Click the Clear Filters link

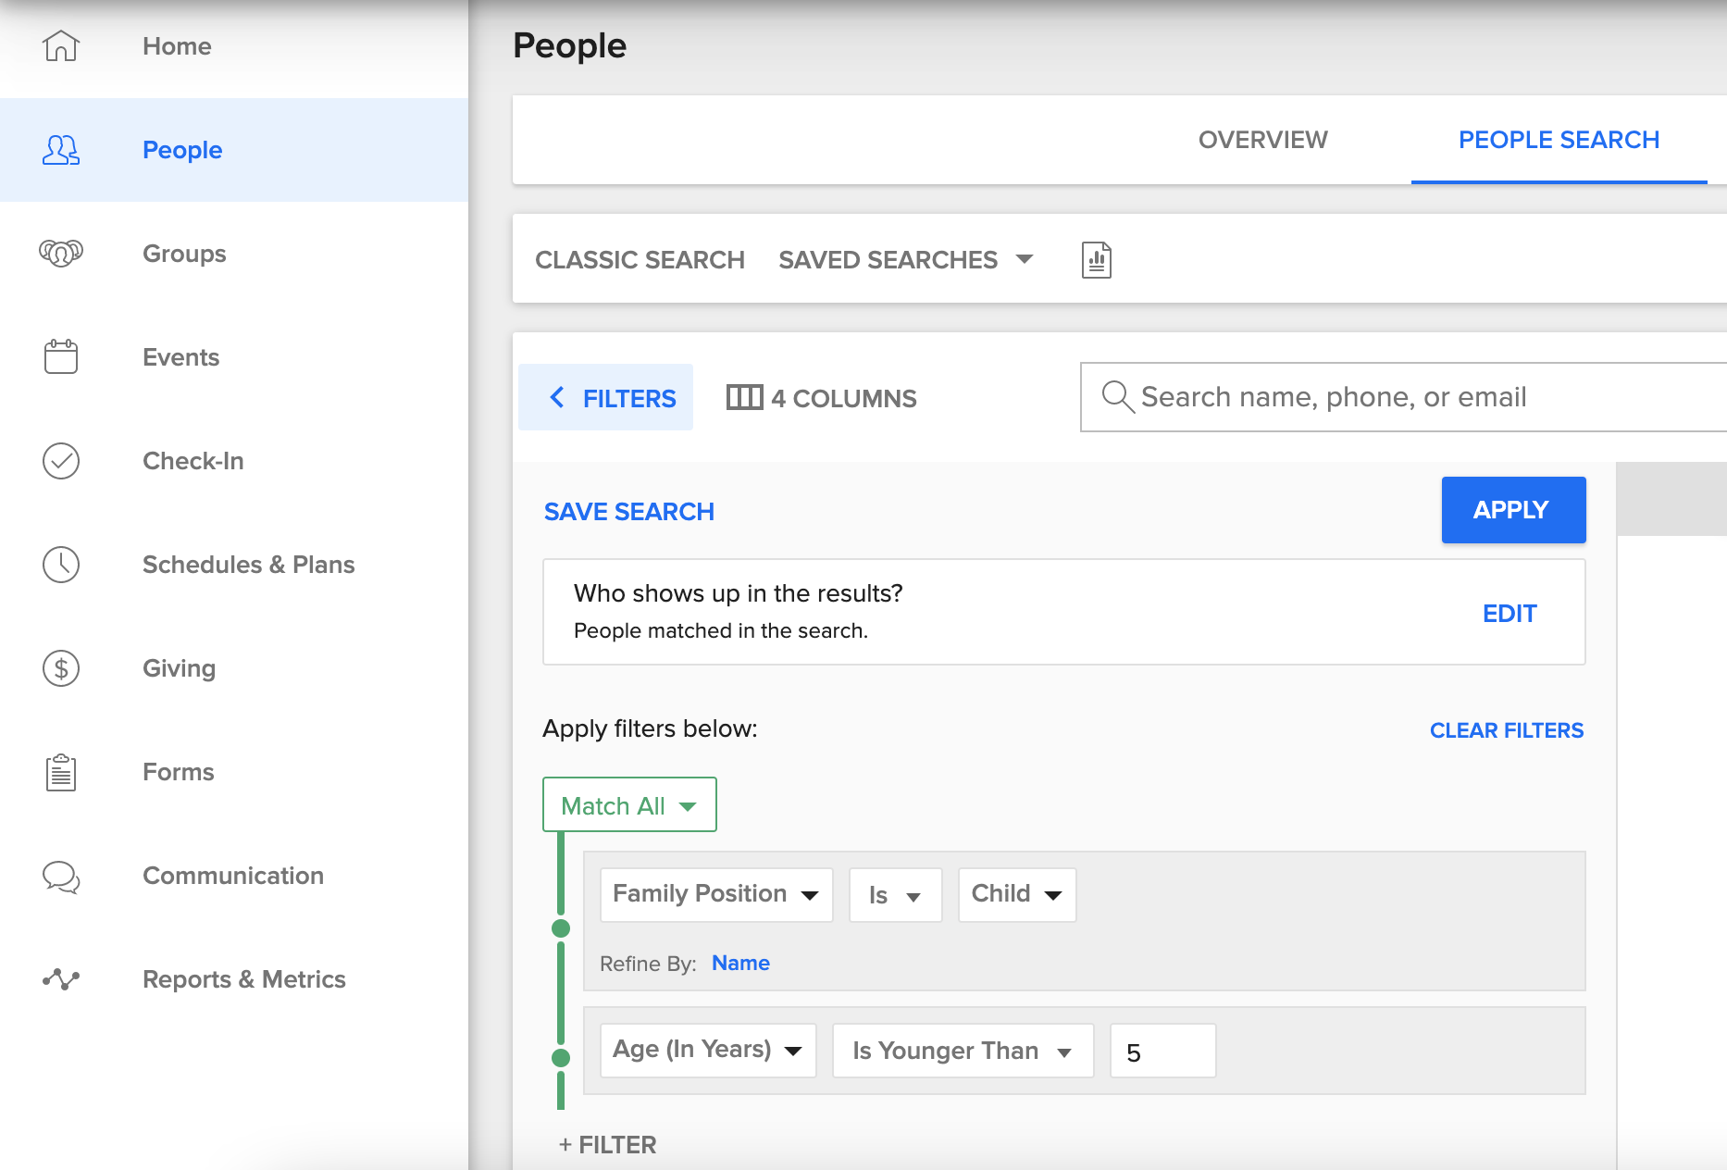coord(1506,729)
